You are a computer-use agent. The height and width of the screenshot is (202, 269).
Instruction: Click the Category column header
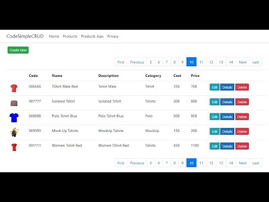pyautogui.click(x=153, y=76)
